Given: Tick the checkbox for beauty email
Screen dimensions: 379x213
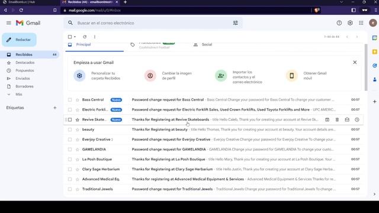Looking at the screenshot, I should click(70, 130).
